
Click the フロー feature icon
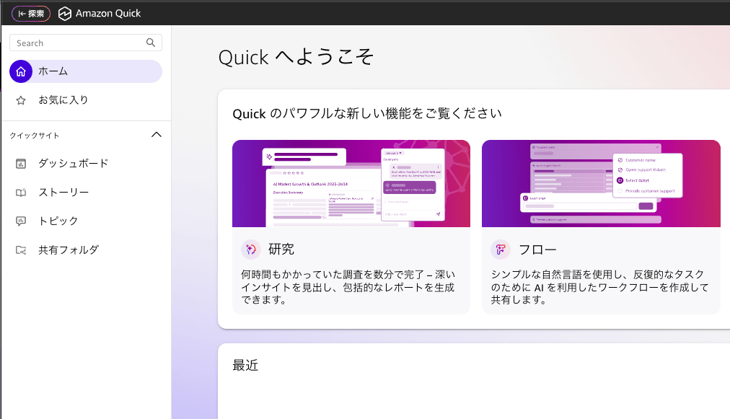(x=500, y=249)
